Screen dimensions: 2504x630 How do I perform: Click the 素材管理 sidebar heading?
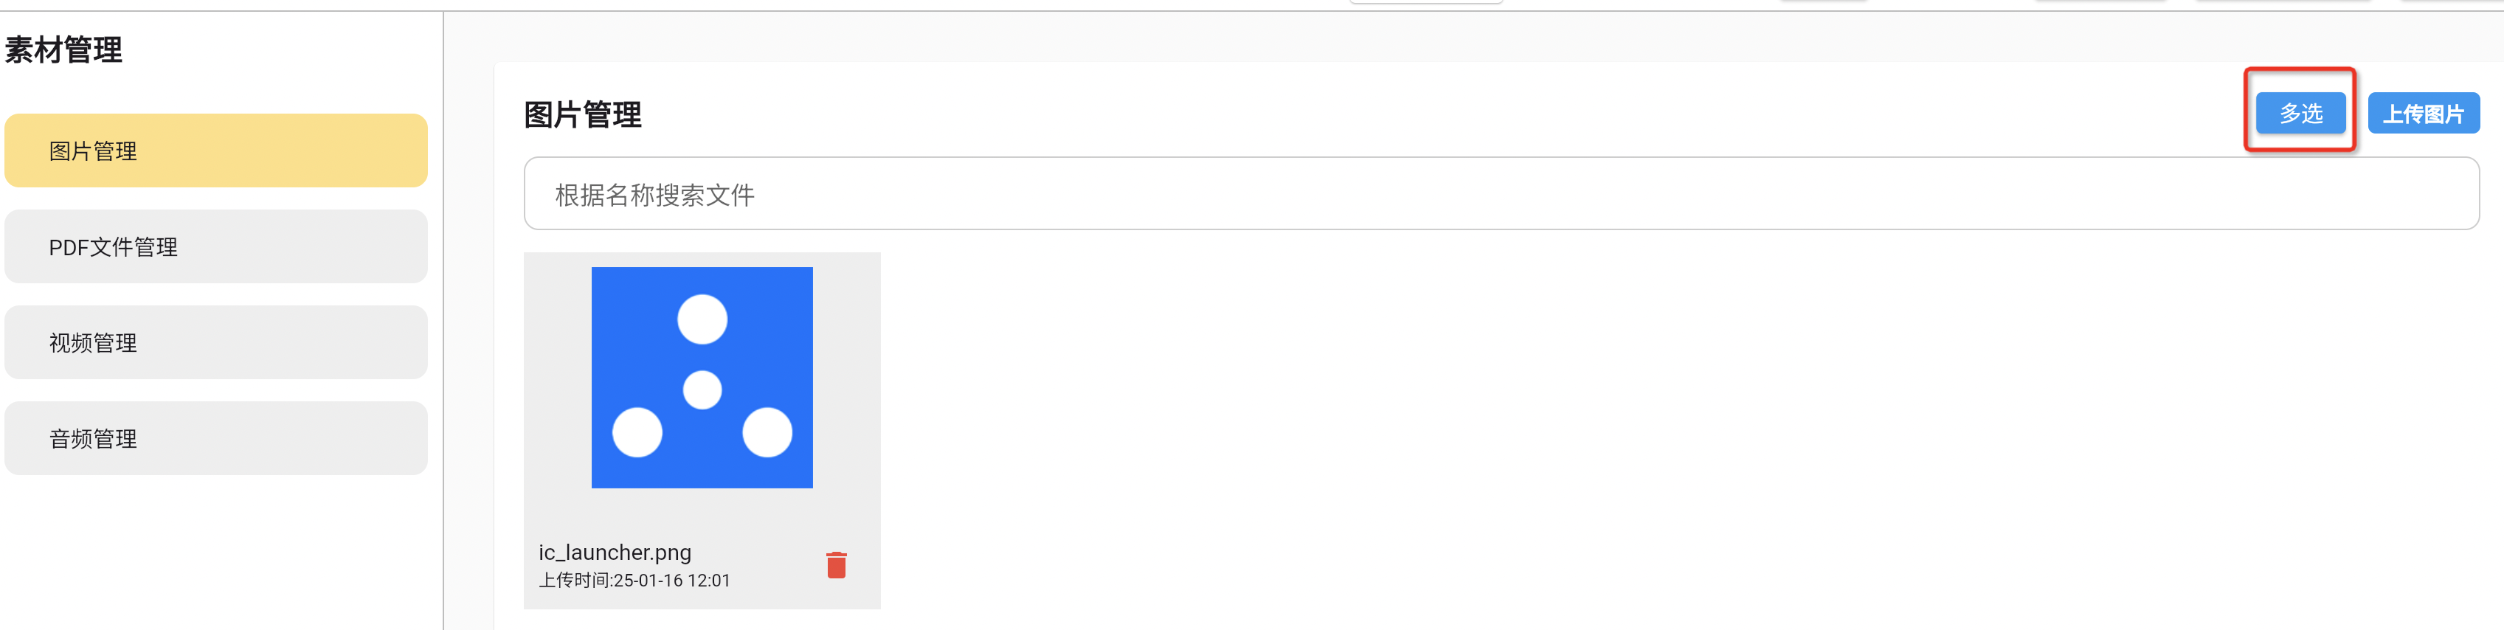63,49
